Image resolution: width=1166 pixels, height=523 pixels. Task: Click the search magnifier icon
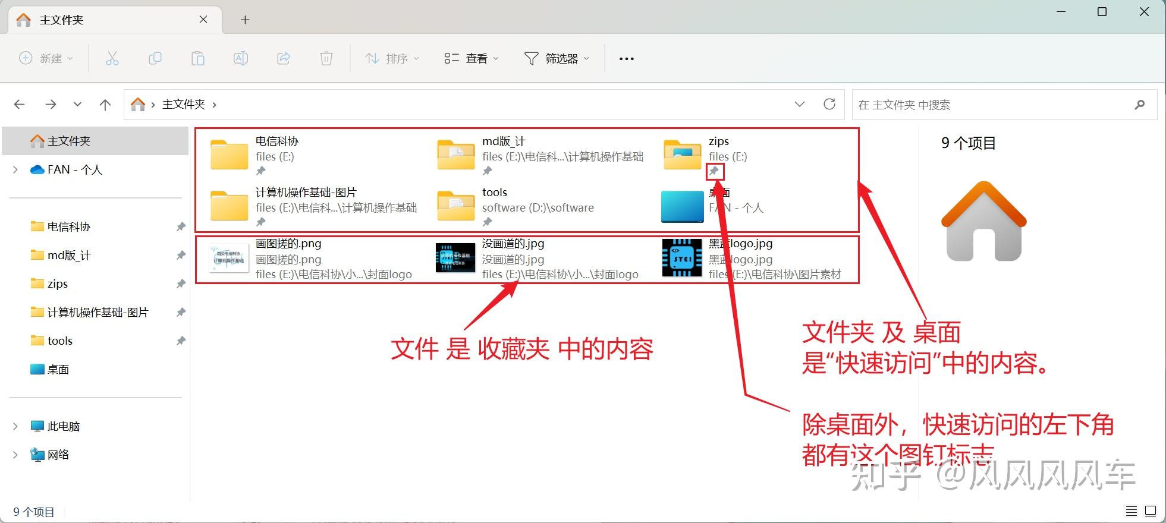click(1140, 105)
